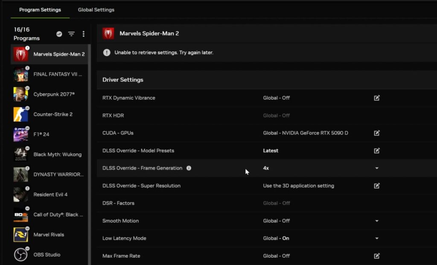The height and width of the screenshot is (265, 437).
Task: Click the checkmark badge icon beside Programs
Action: click(x=59, y=34)
